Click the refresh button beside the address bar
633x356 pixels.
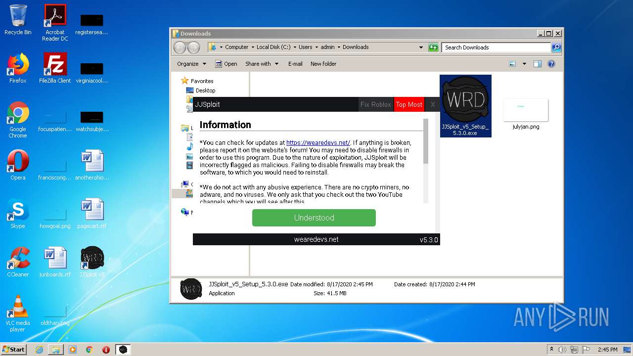(433, 47)
